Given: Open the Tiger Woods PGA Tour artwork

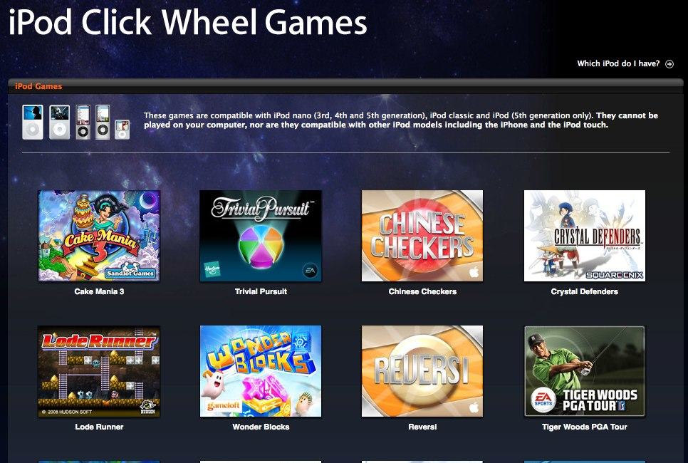Looking at the screenshot, I should pyautogui.click(x=585, y=371).
